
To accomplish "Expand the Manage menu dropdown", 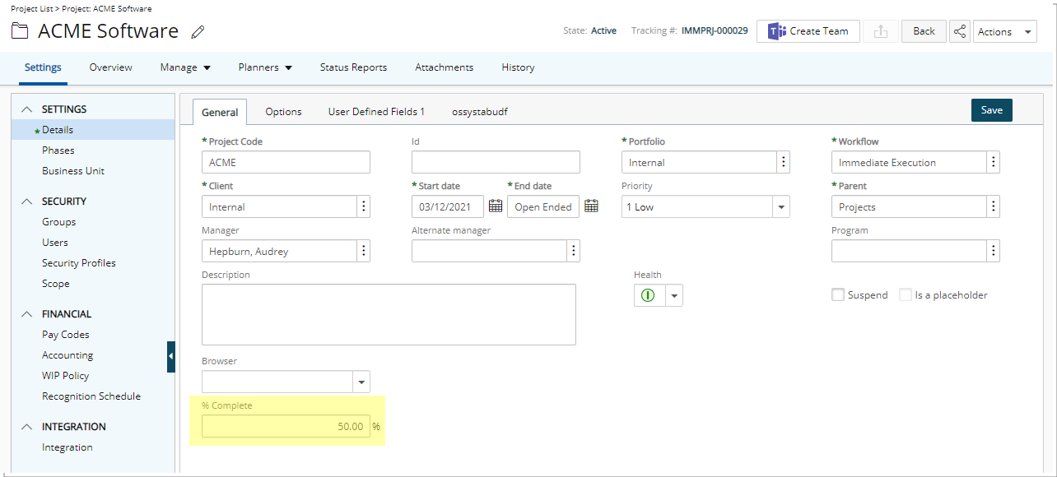I will (185, 67).
